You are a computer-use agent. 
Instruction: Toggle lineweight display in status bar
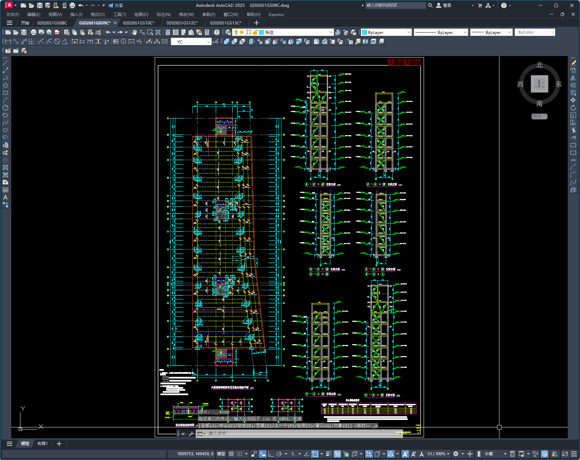click(x=329, y=454)
